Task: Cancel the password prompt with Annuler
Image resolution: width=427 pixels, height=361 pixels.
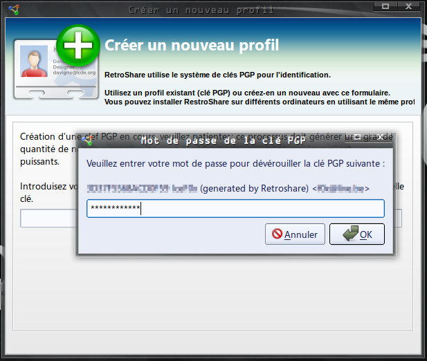Action: click(295, 234)
